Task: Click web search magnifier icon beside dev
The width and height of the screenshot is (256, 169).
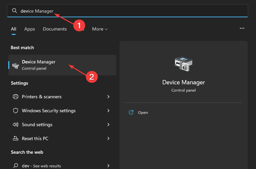Action: pyautogui.click(x=16, y=166)
